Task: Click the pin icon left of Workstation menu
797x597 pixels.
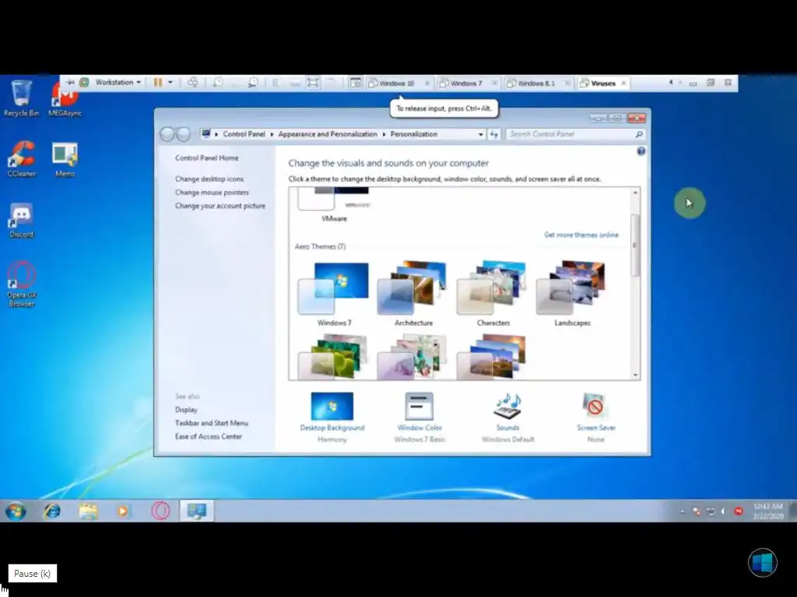Action: point(70,82)
